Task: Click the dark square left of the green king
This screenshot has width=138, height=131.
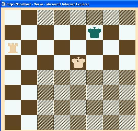Action: [78, 32]
